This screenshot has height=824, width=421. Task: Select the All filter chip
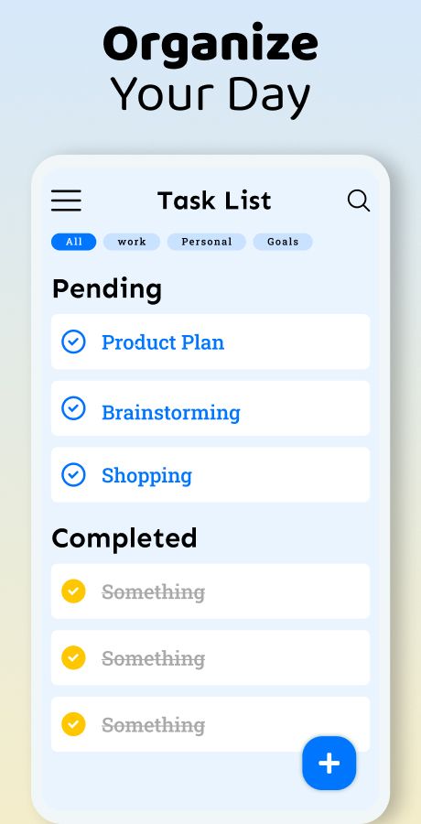73,242
